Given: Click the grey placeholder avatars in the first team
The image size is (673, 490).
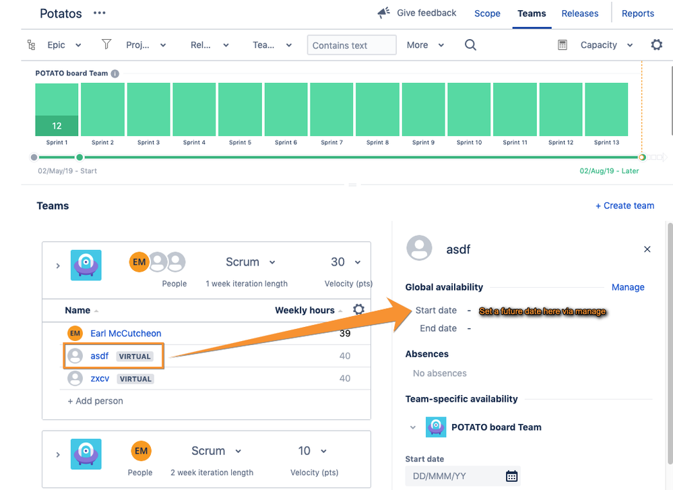Looking at the screenshot, I should pos(167,262).
